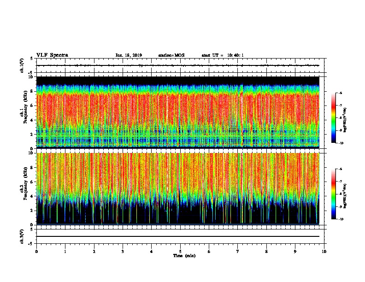Click time axis tick label "1"
Viewport: 365px width, 282px height.
(x=65, y=251)
